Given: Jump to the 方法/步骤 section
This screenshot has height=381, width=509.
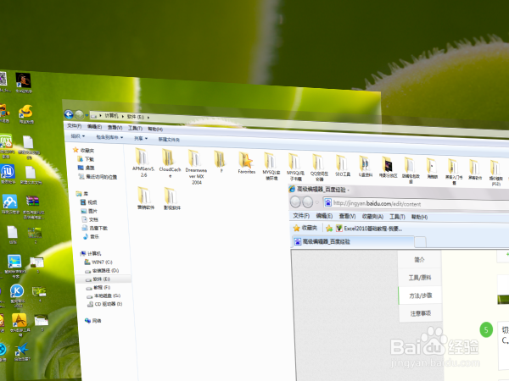Looking at the screenshot, I should click(x=420, y=295).
